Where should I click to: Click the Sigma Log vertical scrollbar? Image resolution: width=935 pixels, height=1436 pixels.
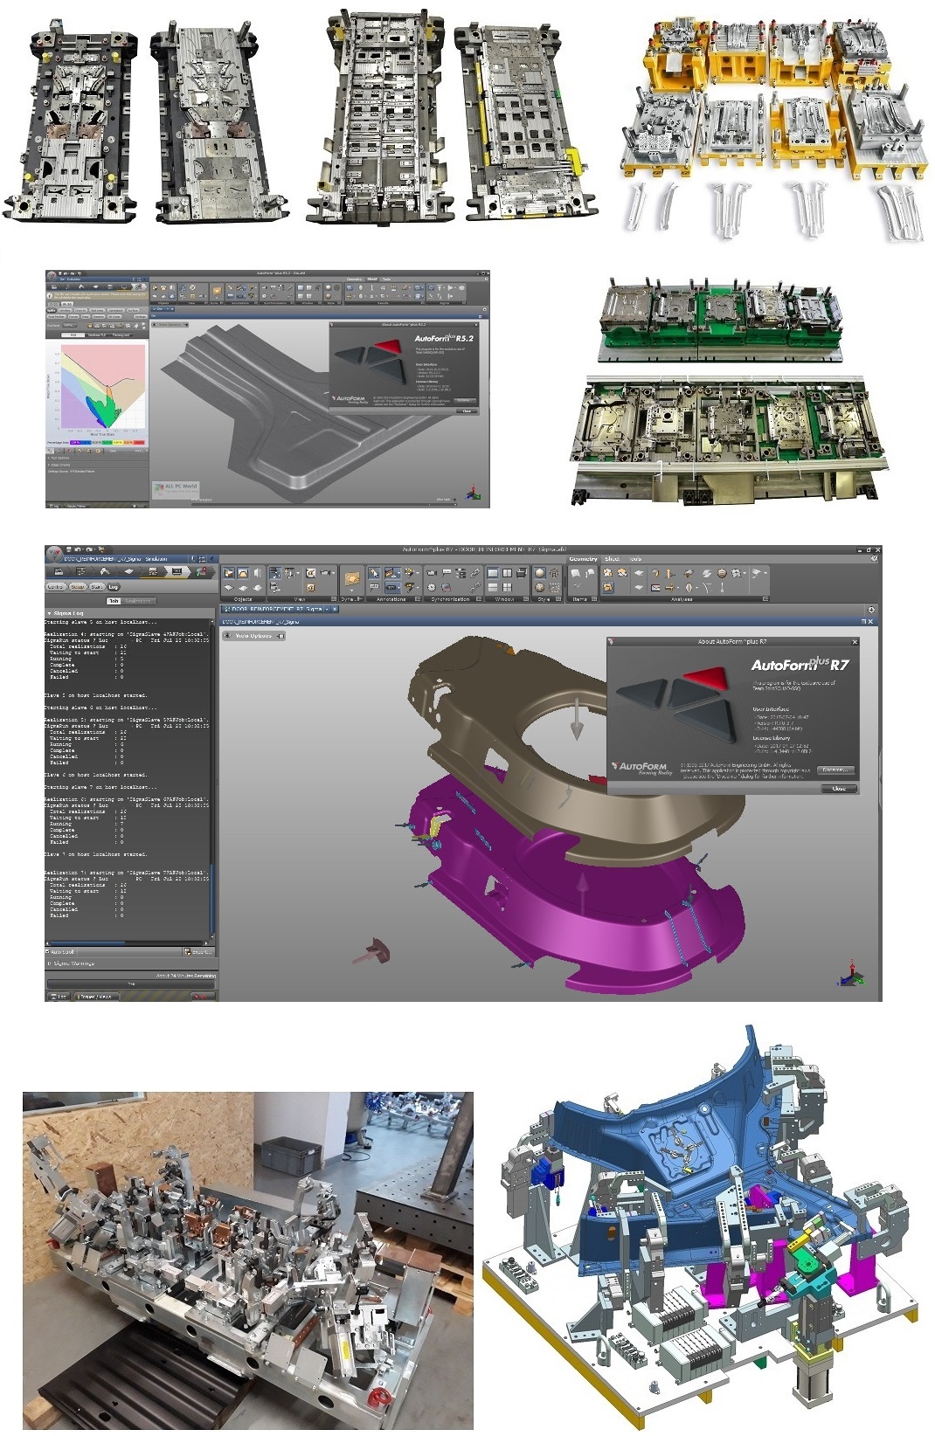211,781
